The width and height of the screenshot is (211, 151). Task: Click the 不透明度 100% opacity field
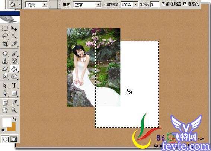127,5
